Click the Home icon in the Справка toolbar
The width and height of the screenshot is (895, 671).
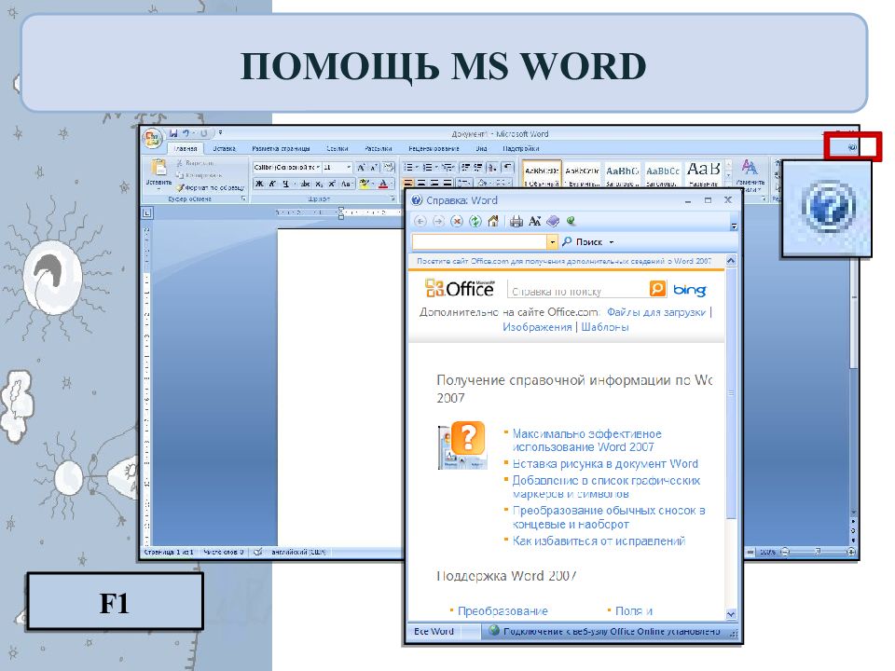[493, 222]
